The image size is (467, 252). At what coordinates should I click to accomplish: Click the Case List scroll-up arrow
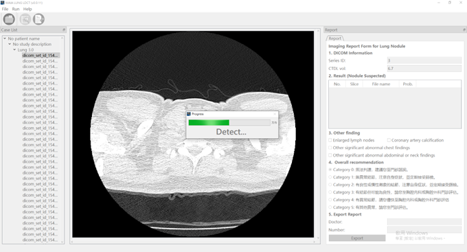62,38
